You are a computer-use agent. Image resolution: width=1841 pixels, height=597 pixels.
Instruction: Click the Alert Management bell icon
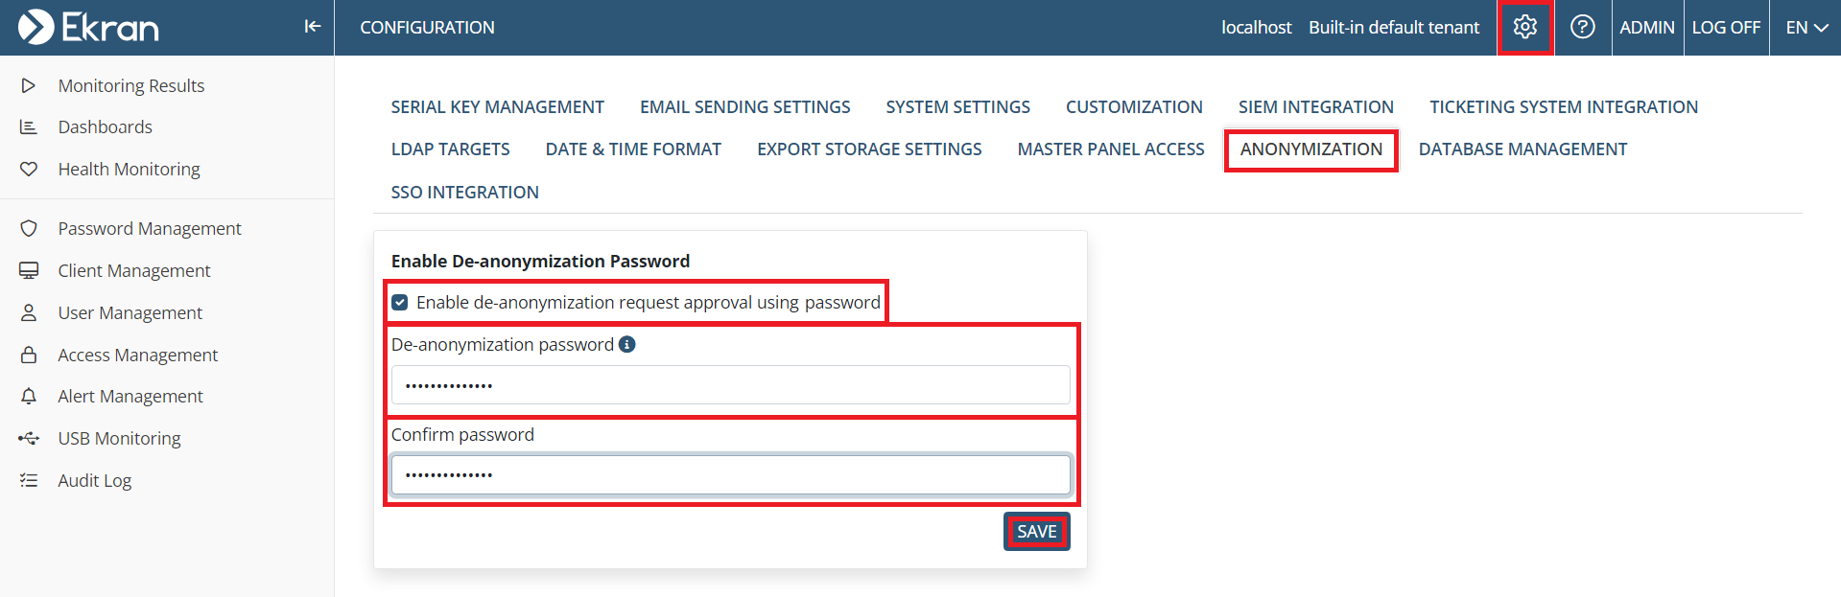[29, 396]
